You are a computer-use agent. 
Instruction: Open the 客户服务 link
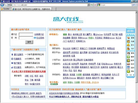[17, 63]
